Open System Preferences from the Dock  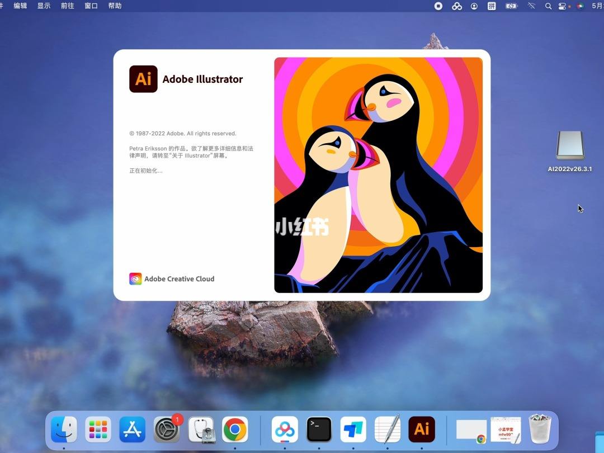(167, 429)
